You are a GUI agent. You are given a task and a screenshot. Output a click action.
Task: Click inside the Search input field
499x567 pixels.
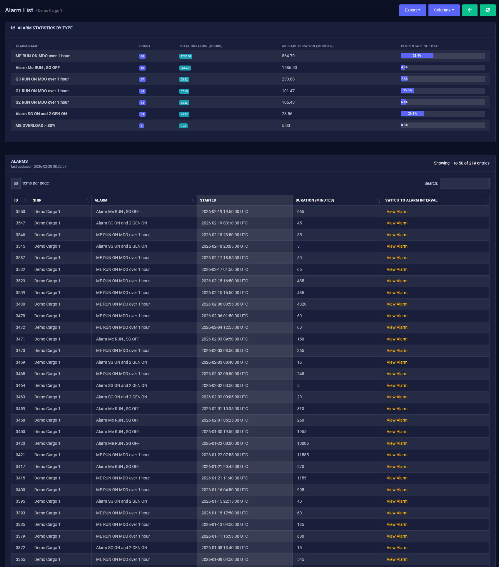pos(464,183)
